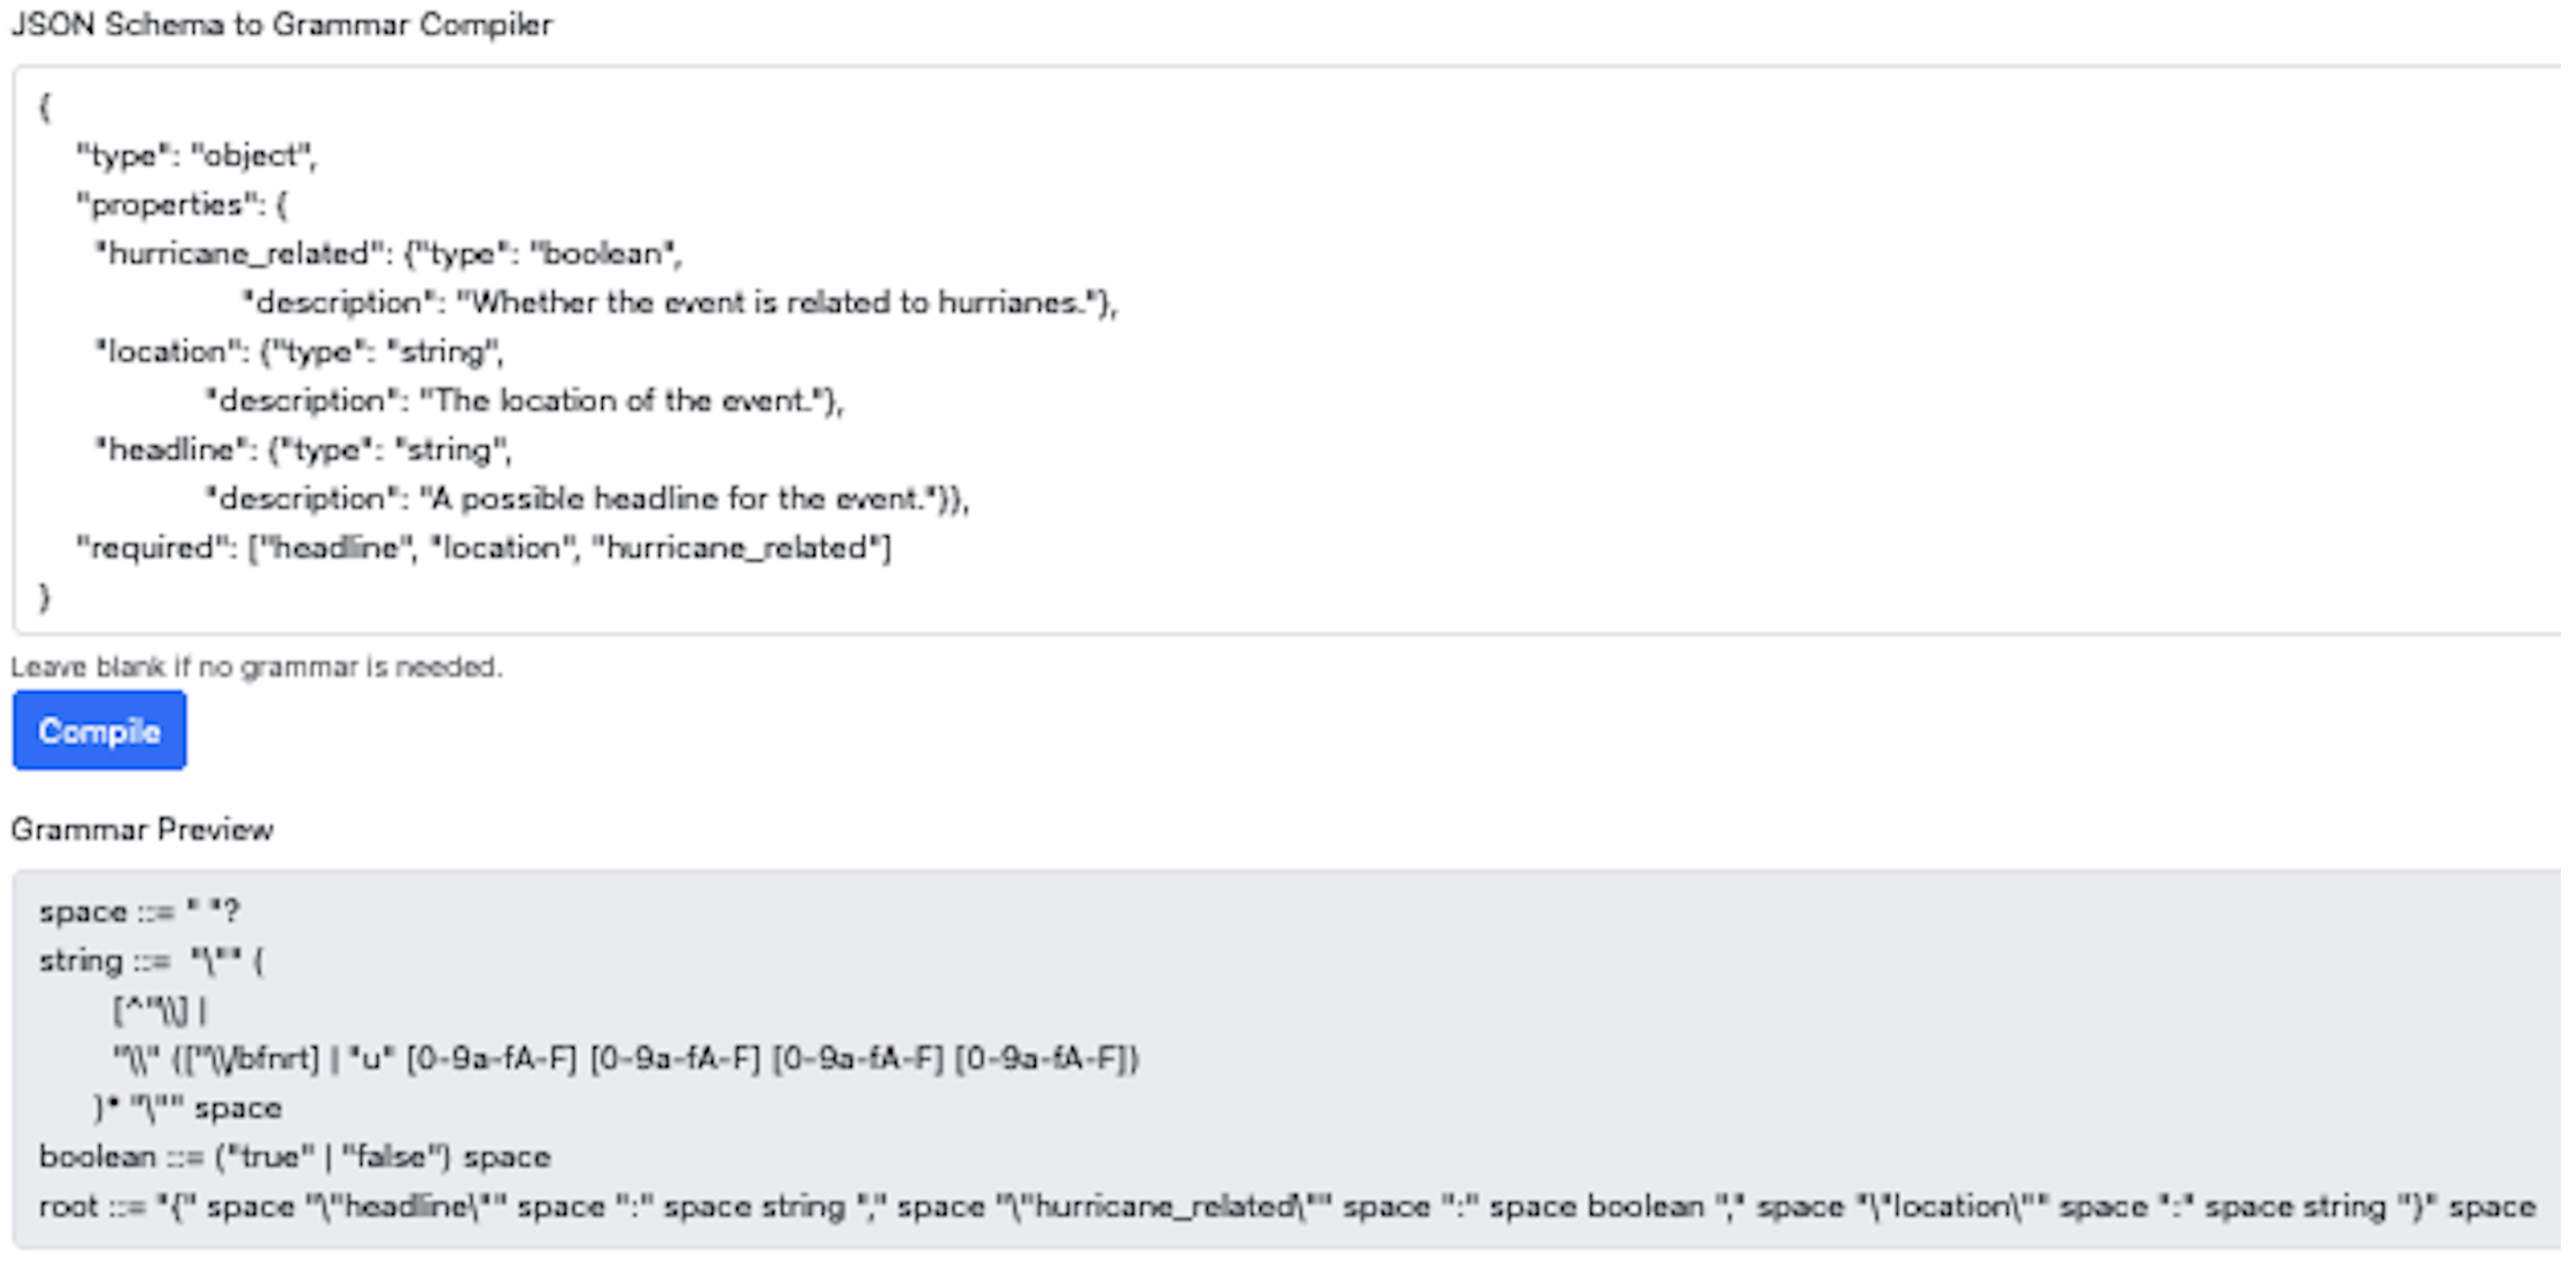
Task: Click the "headline" property line in schema
Action: click(x=303, y=449)
